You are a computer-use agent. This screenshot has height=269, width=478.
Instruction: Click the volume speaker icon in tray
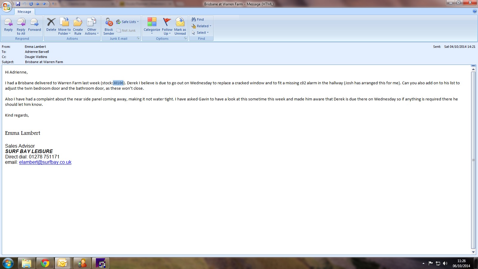pos(445,263)
